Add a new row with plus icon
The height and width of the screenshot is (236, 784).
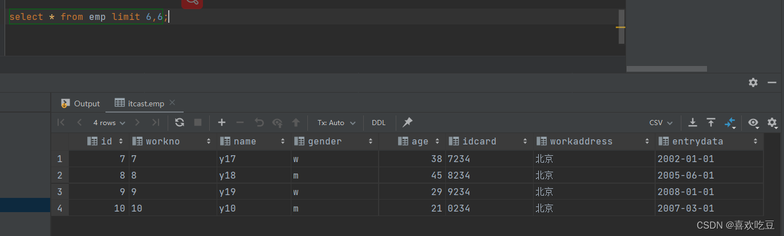coord(222,122)
